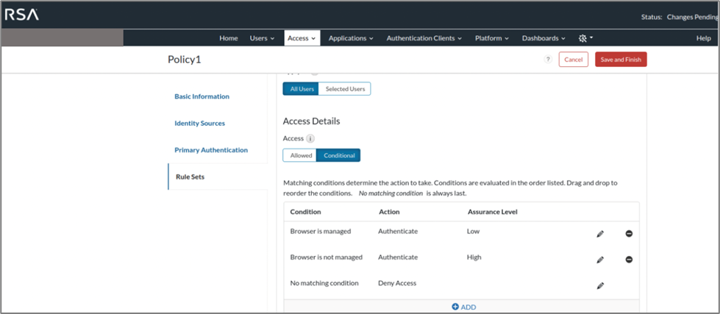
Task: Go to the Home menu item
Action: pos(229,38)
